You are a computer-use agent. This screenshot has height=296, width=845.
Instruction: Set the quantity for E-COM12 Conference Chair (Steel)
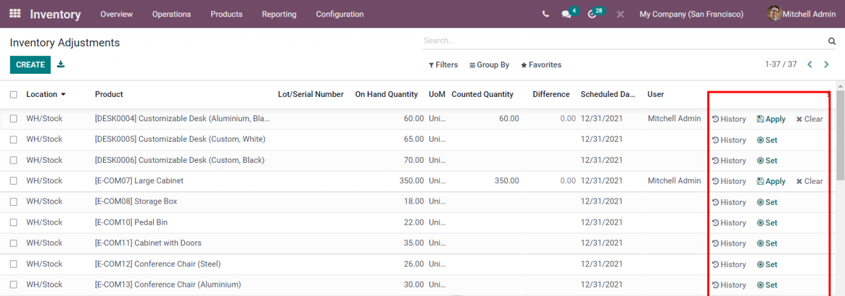[767, 264]
